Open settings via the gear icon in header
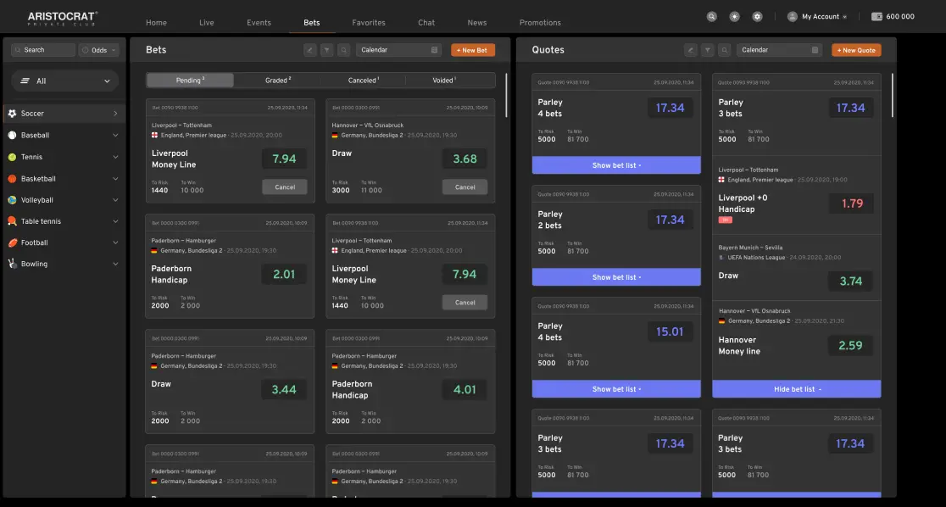946x507 pixels. (x=757, y=15)
